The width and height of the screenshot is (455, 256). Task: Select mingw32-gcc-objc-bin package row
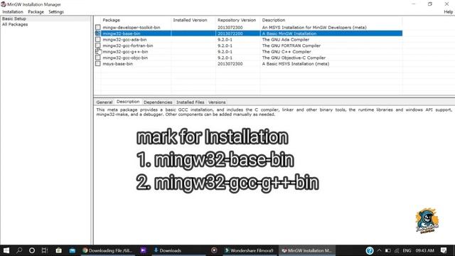(249, 58)
